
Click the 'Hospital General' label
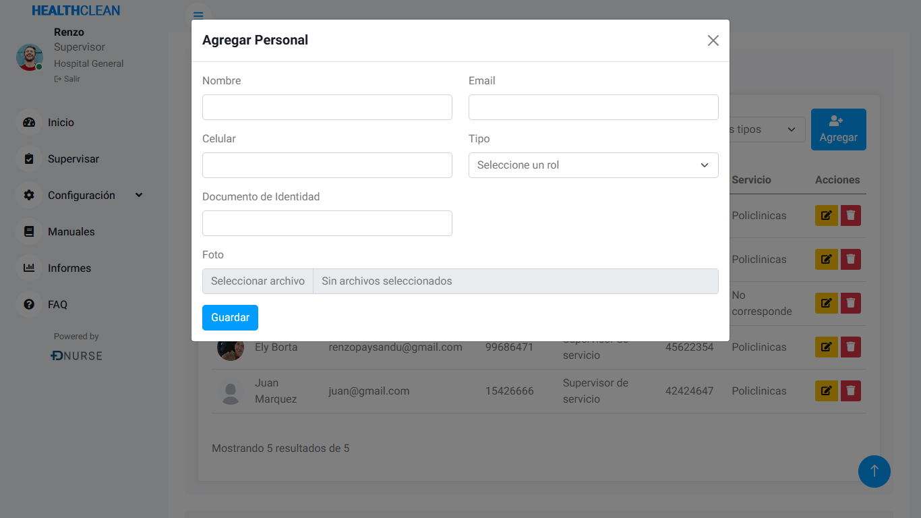[89, 63]
